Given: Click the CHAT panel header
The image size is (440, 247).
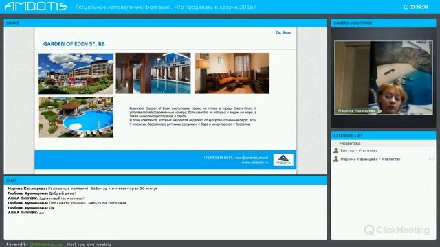Looking at the screenshot, I should point(166,180).
